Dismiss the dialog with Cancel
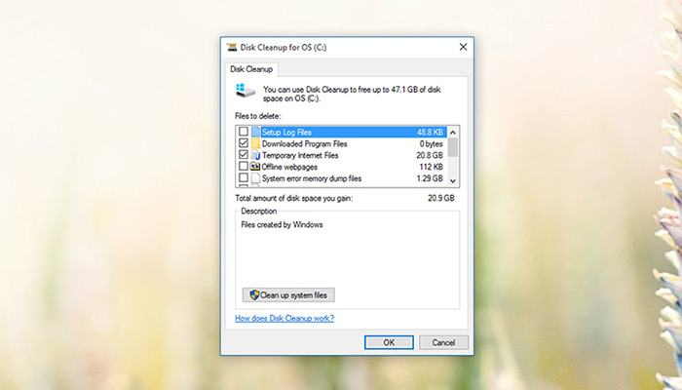The height and width of the screenshot is (390, 682). tap(443, 342)
